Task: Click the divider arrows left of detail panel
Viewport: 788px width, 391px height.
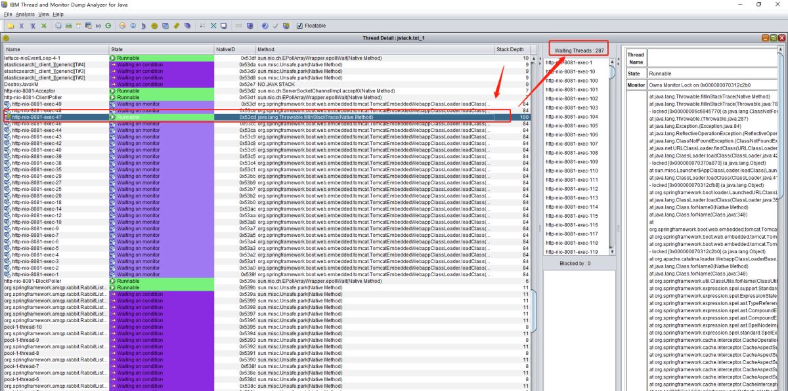Action: (619, 60)
